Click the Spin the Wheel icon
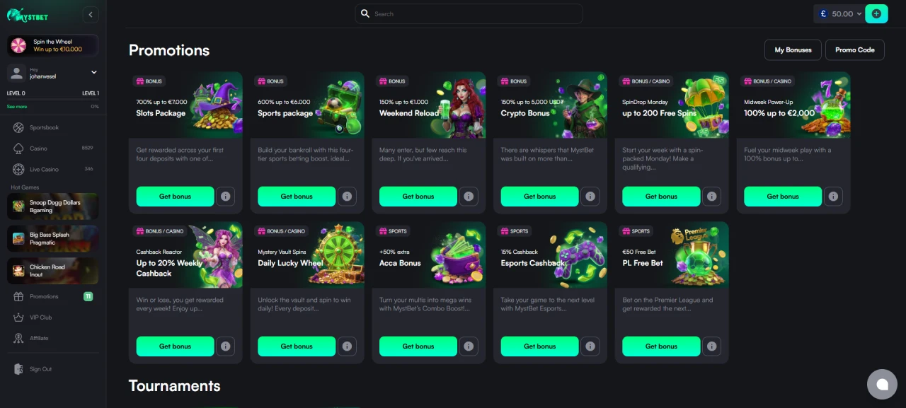The height and width of the screenshot is (408, 906). (18, 46)
